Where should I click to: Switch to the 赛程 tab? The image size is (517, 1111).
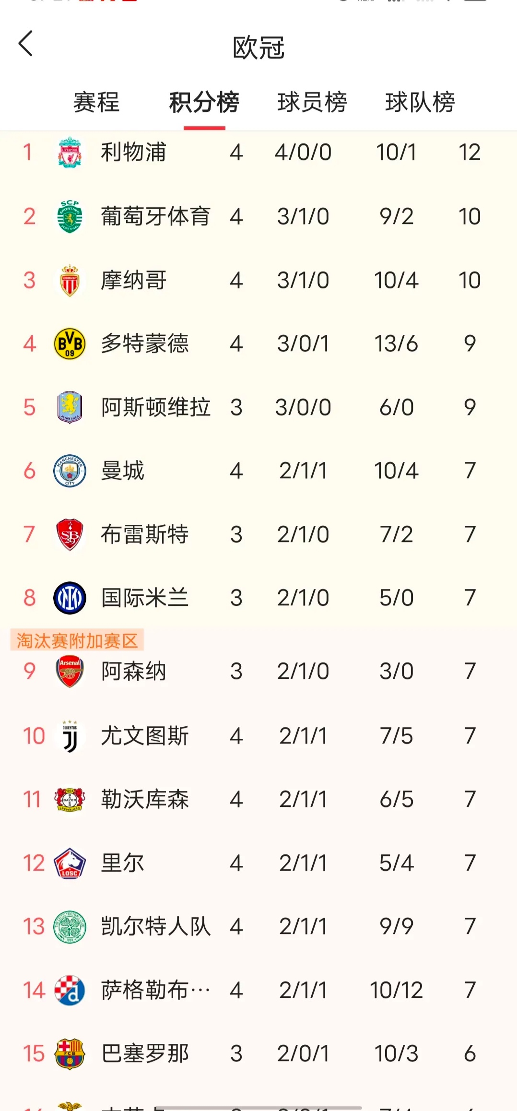[96, 102]
